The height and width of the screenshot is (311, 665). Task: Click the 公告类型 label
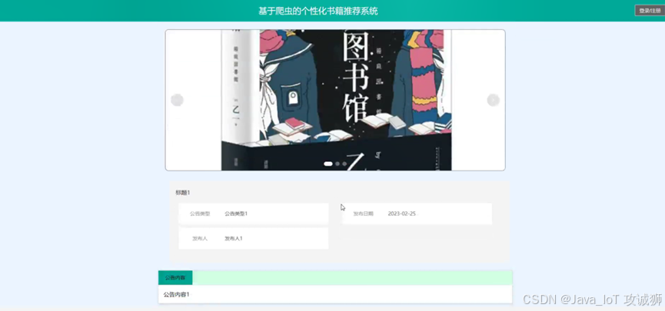pos(200,214)
